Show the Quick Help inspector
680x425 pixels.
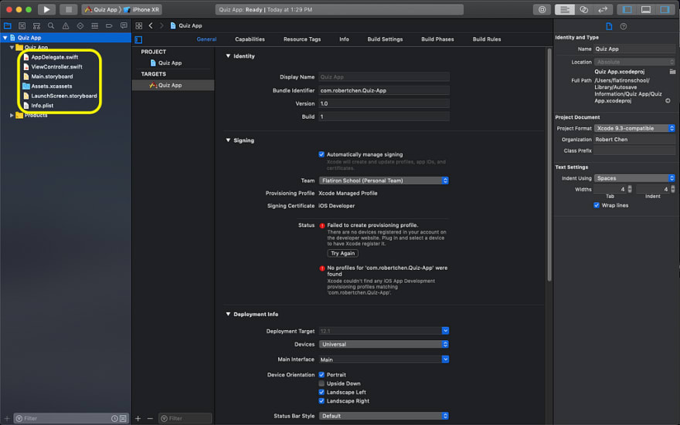point(623,26)
